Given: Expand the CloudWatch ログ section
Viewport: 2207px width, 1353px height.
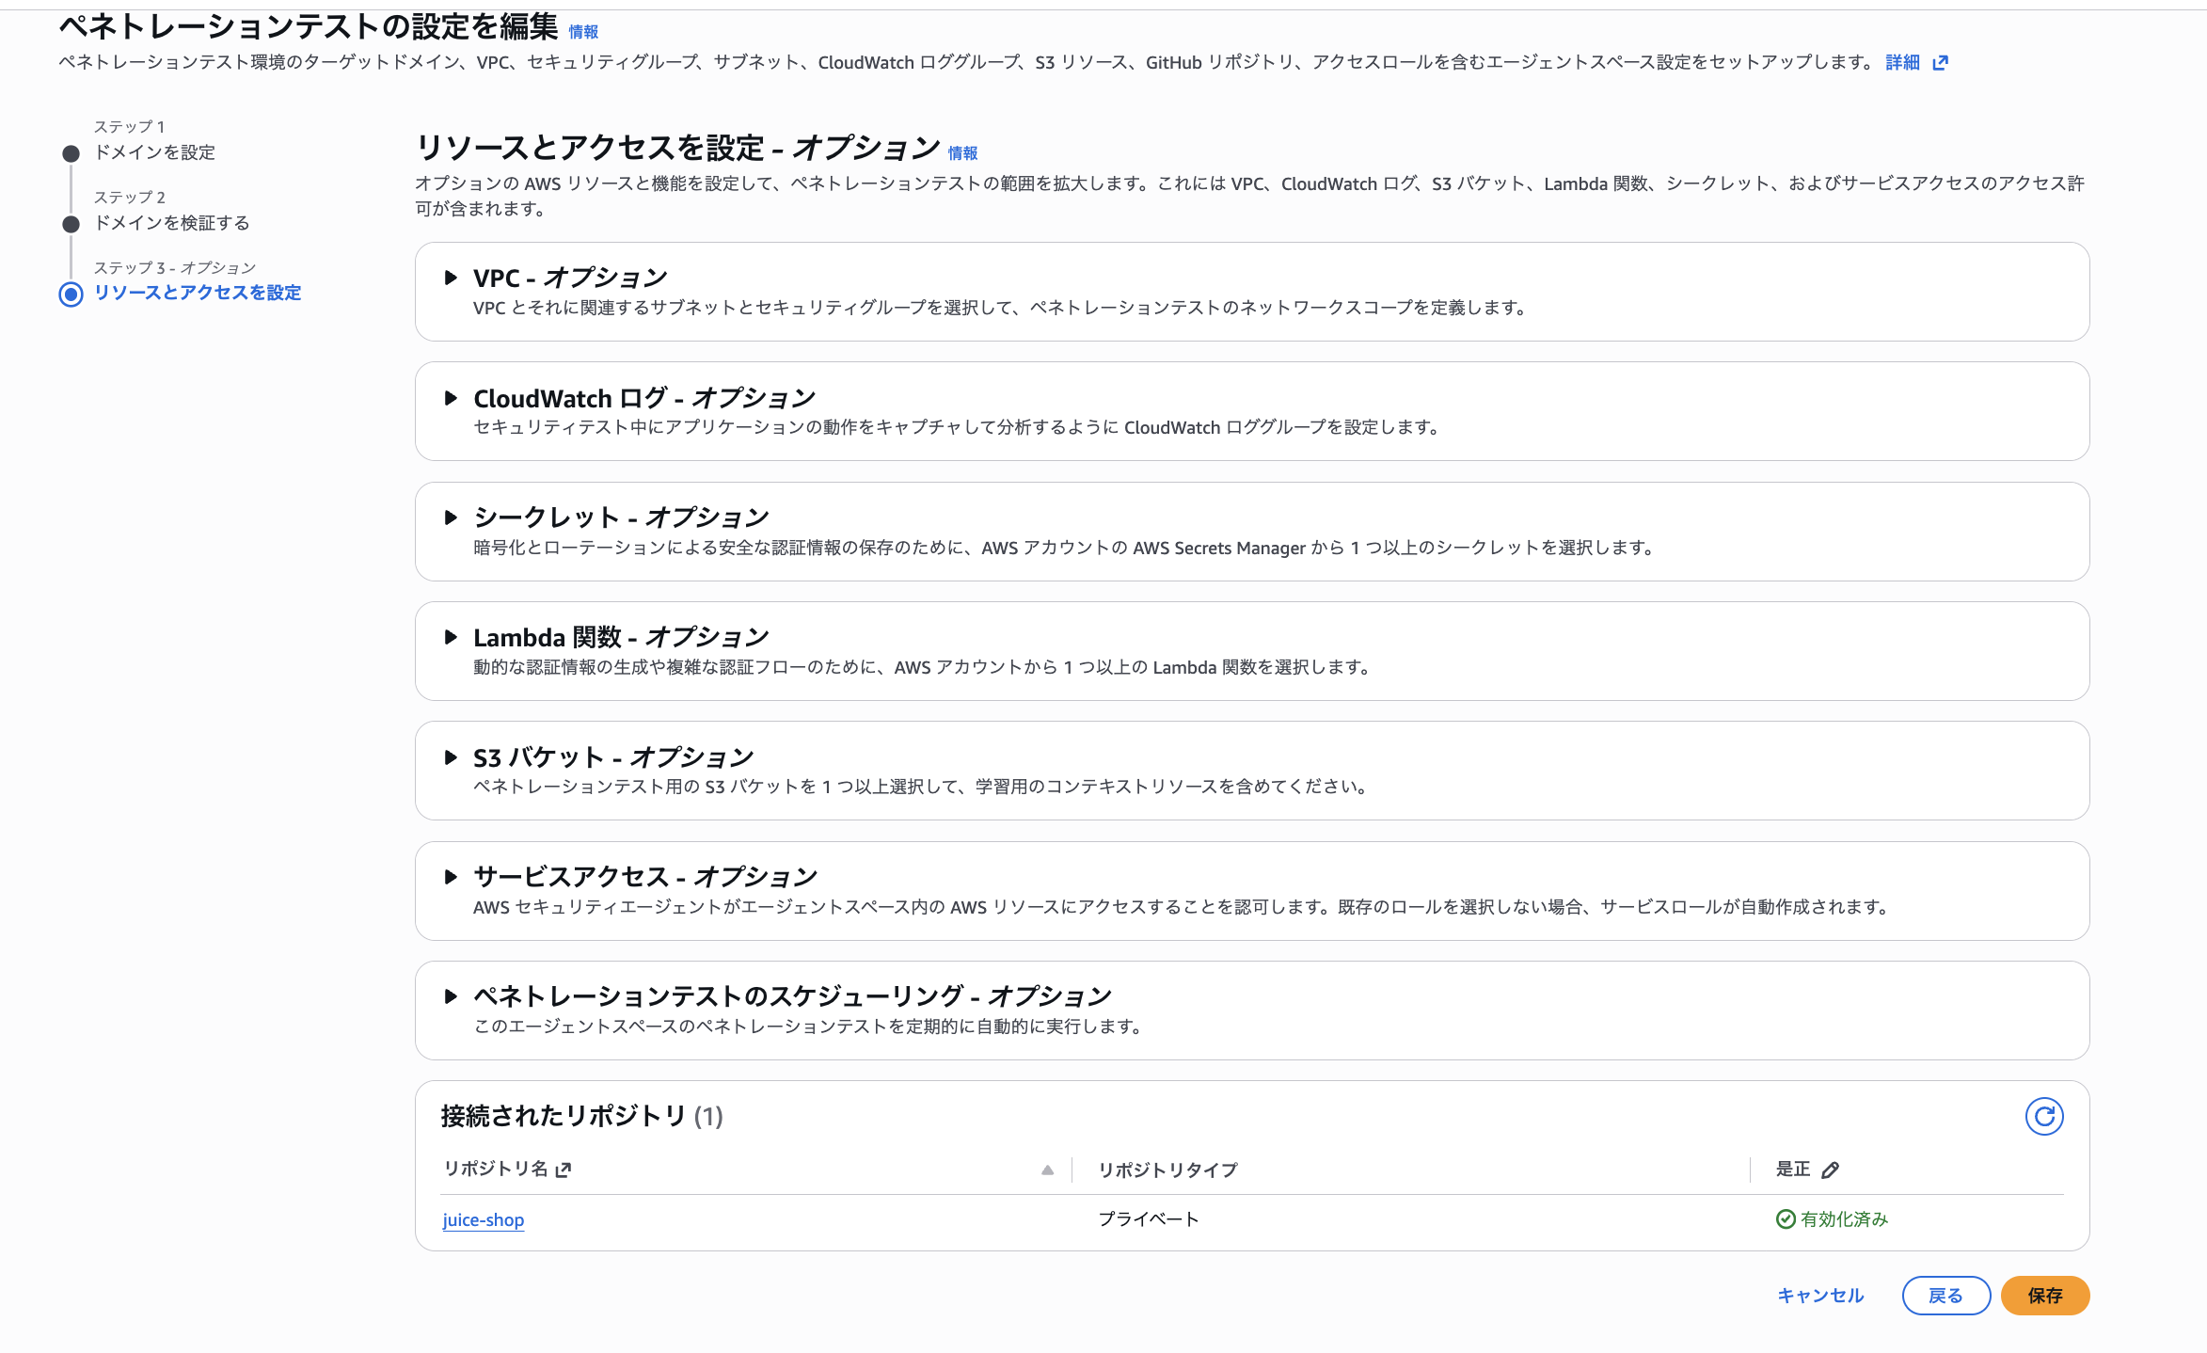Looking at the screenshot, I should (x=451, y=398).
